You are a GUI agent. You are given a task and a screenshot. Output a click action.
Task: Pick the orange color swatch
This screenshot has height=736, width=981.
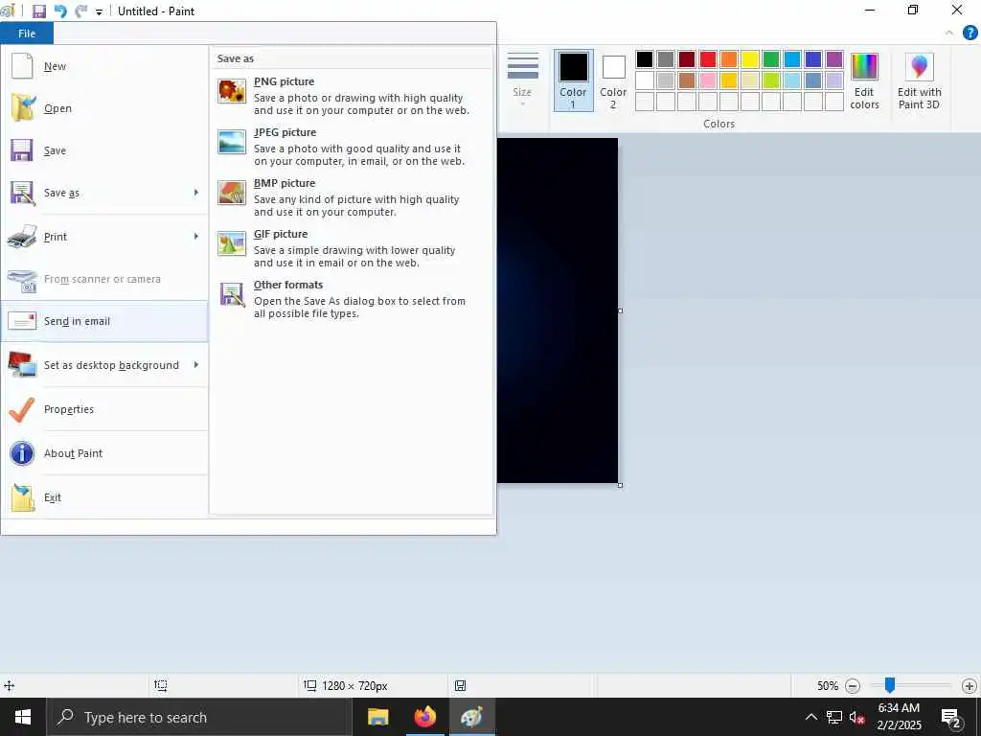(729, 59)
